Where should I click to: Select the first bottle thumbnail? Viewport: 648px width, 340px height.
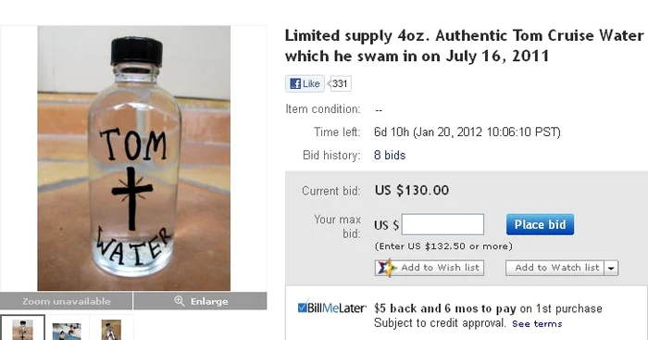tap(22, 328)
